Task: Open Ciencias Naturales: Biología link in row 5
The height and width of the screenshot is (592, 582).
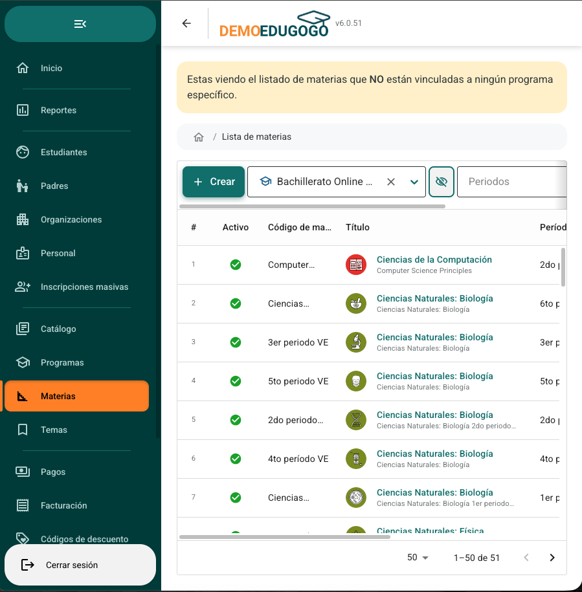Action: click(434, 415)
